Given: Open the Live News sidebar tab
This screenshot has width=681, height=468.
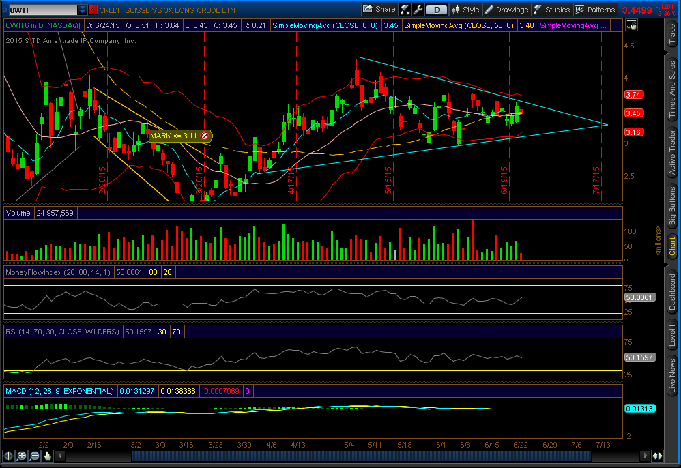Looking at the screenshot, I should 672,375.
